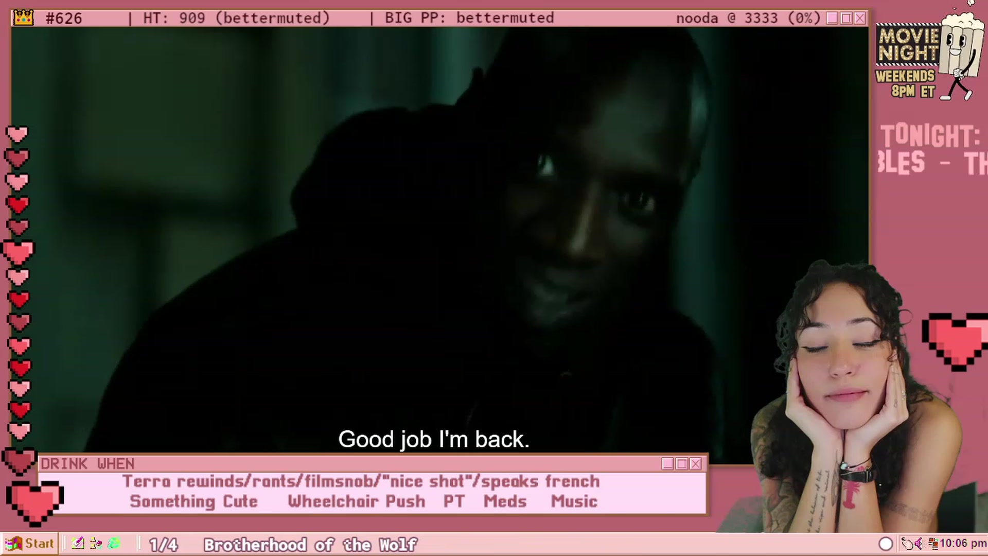Minimize the DRINK WHEN window
The width and height of the screenshot is (988, 556).
coord(668,464)
